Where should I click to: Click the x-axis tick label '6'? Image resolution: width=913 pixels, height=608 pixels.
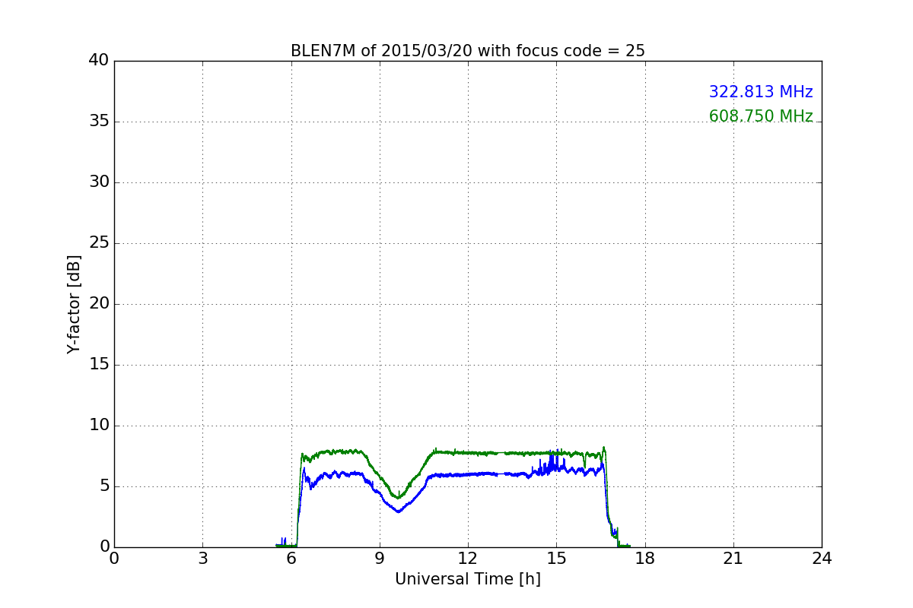pos(291,559)
